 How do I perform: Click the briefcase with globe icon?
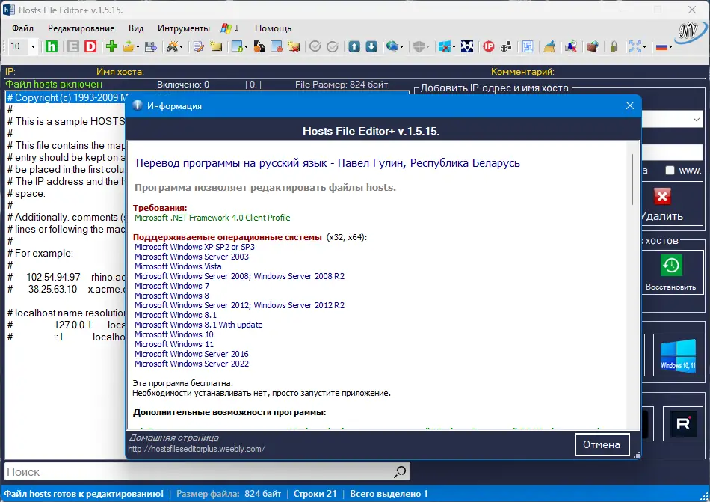point(593,46)
